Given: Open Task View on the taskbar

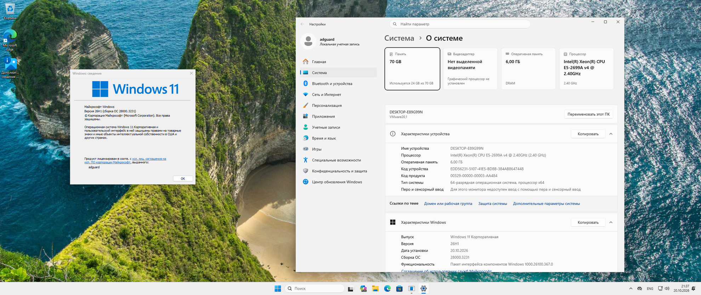Looking at the screenshot, I should tap(350, 289).
